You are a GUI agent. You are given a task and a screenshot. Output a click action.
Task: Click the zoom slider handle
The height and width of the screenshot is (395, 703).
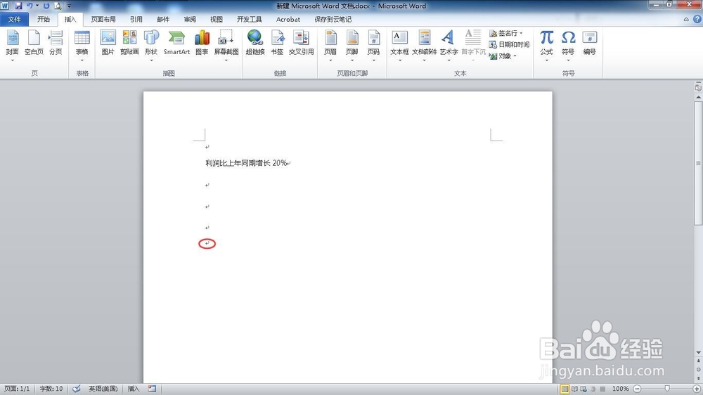coord(667,389)
